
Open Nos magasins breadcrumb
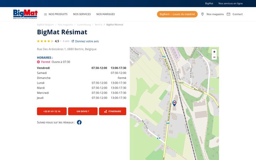(x=65, y=25)
